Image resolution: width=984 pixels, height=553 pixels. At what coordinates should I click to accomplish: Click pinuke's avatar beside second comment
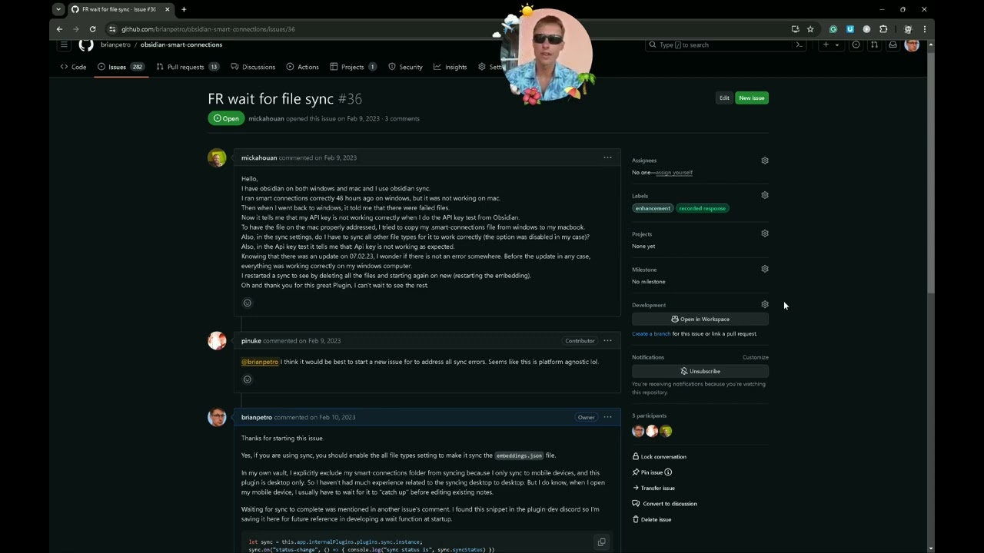[217, 340]
